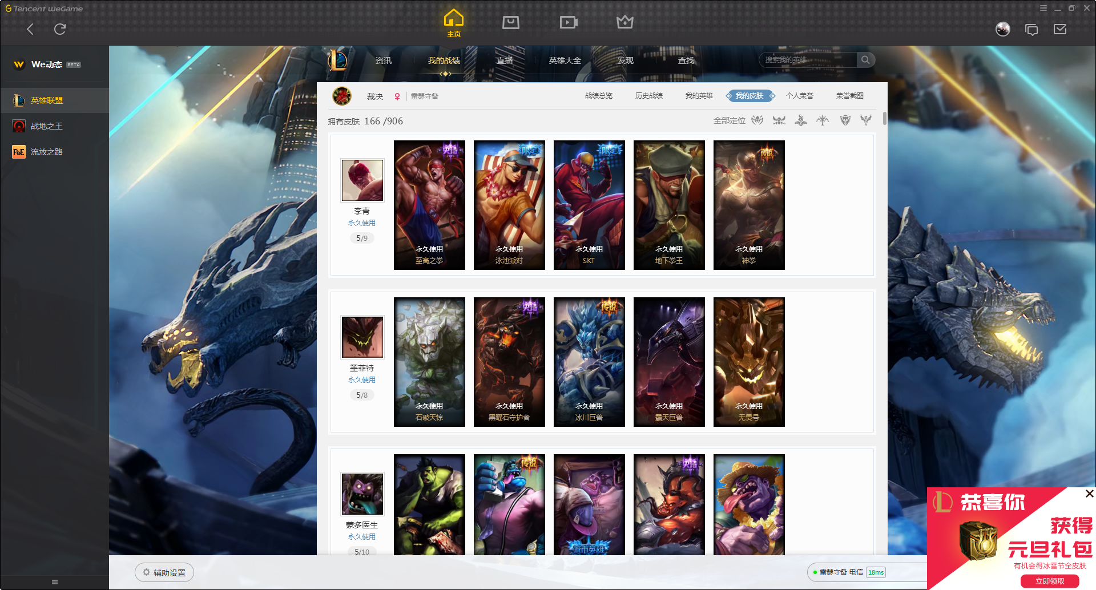This screenshot has width=1096, height=590.
Task: Open the chat windows icon
Action: (1031, 29)
